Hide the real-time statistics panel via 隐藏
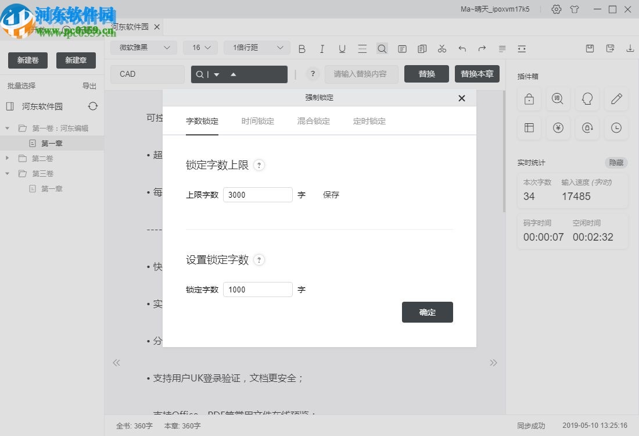Viewport: 639px width, 436px height. click(x=616, y=163)
